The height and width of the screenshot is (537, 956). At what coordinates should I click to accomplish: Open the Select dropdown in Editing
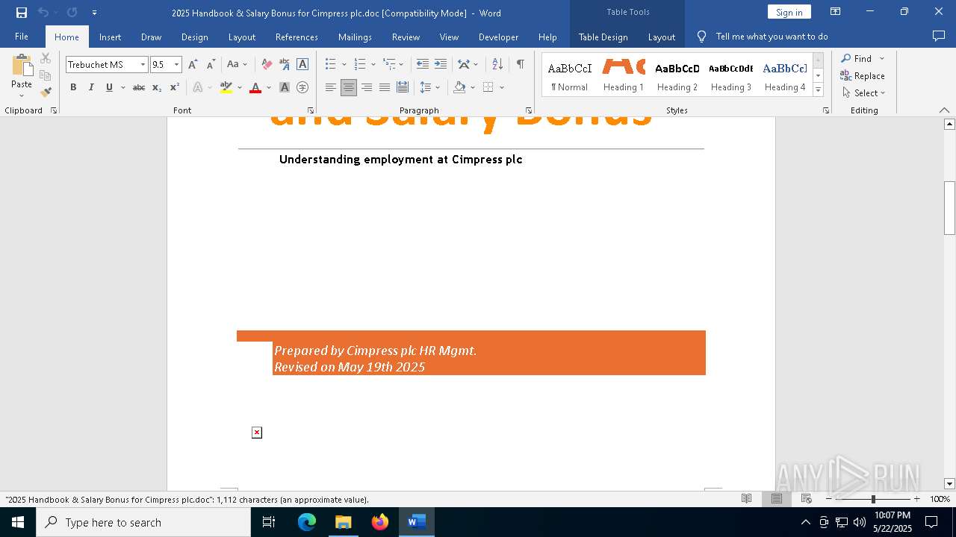point(863,93)
